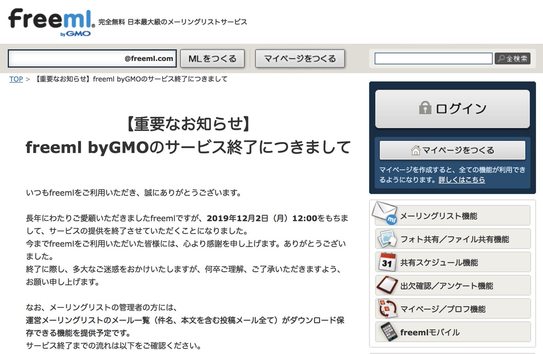The width and height of the screenshot is (543, 354).
Task: Start a search with the 全検索 button
Action: click(x=513, y=59)
